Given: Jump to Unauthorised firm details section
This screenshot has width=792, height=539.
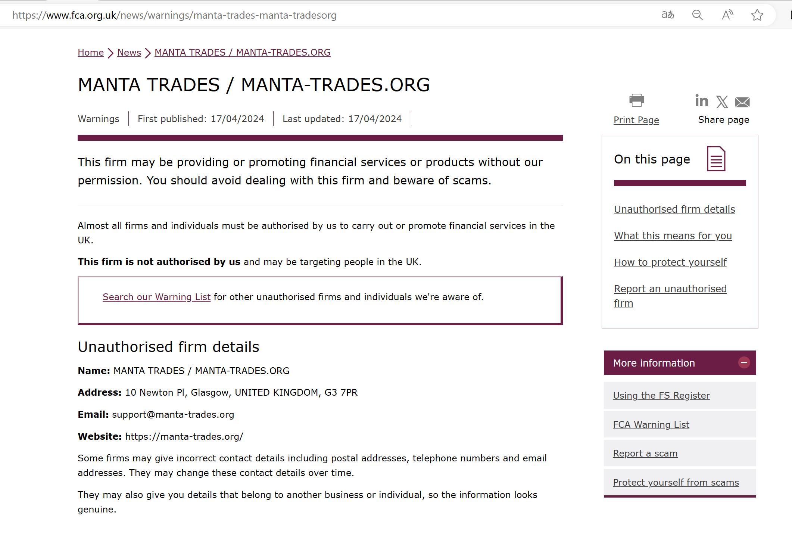Looking at the screenshot, I should (674, 209).
